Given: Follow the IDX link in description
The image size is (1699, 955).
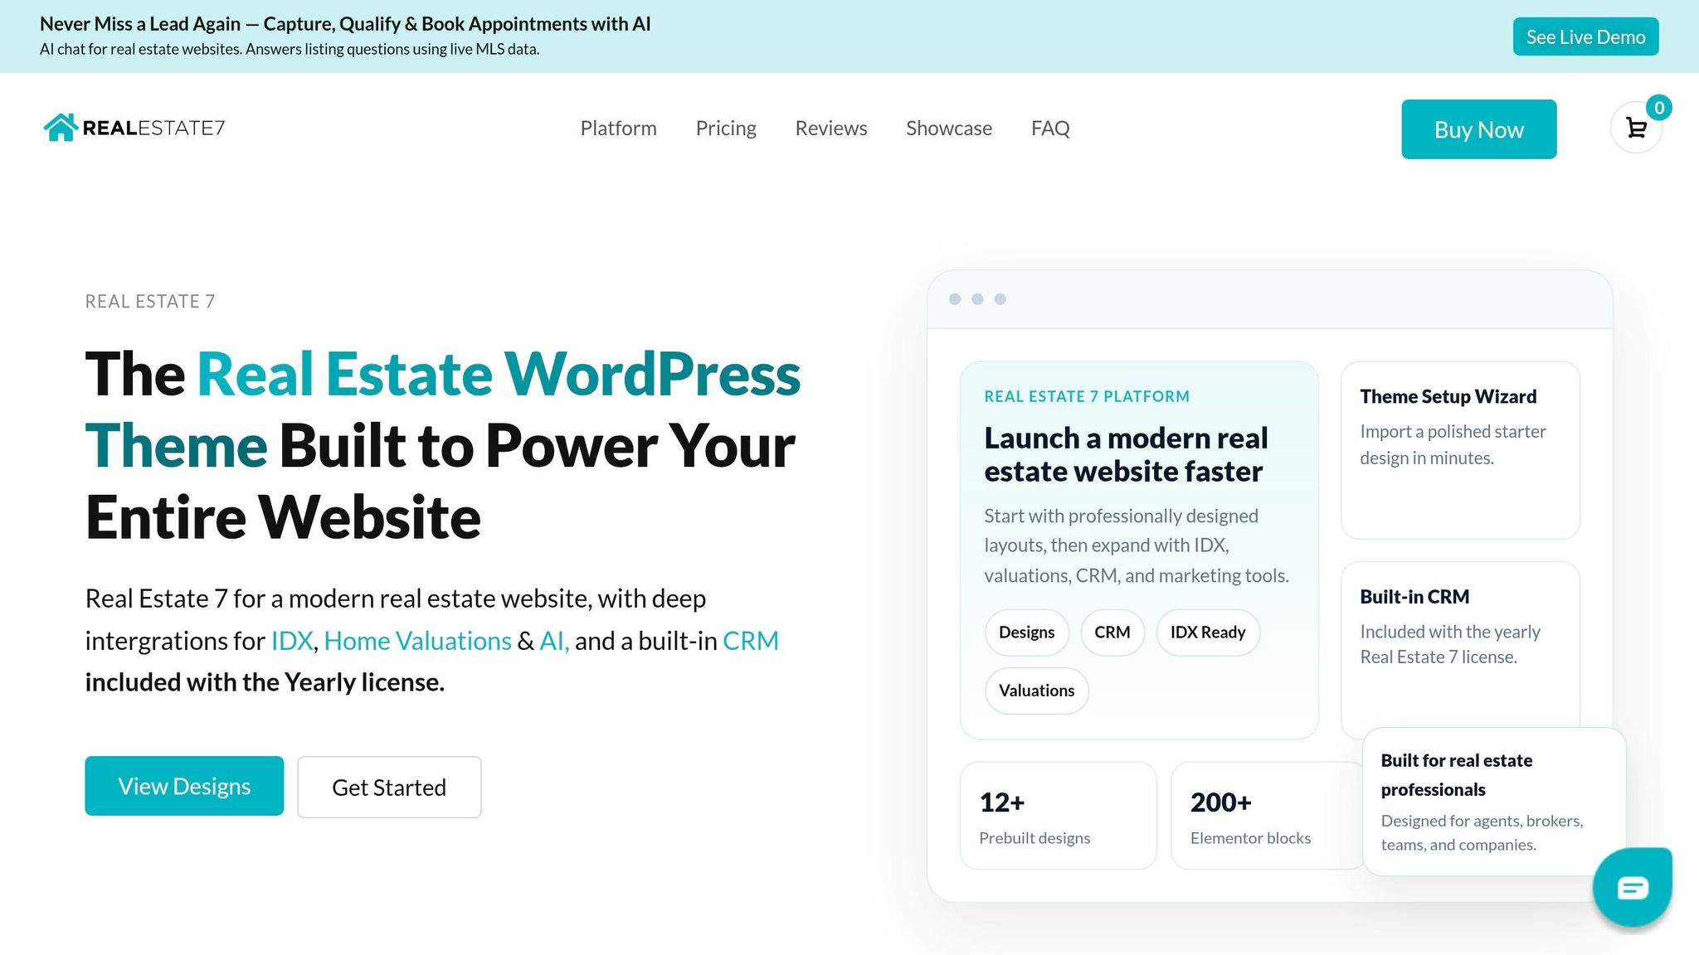Looking at the screenshot, I should (x=292, y=641).
